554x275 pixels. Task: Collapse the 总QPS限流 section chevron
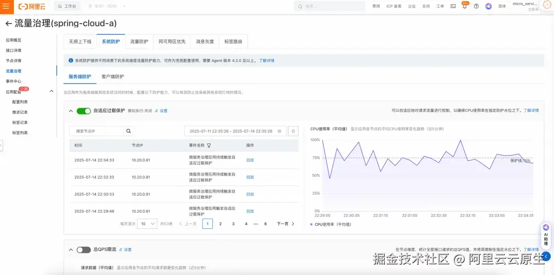coord(71,249)
